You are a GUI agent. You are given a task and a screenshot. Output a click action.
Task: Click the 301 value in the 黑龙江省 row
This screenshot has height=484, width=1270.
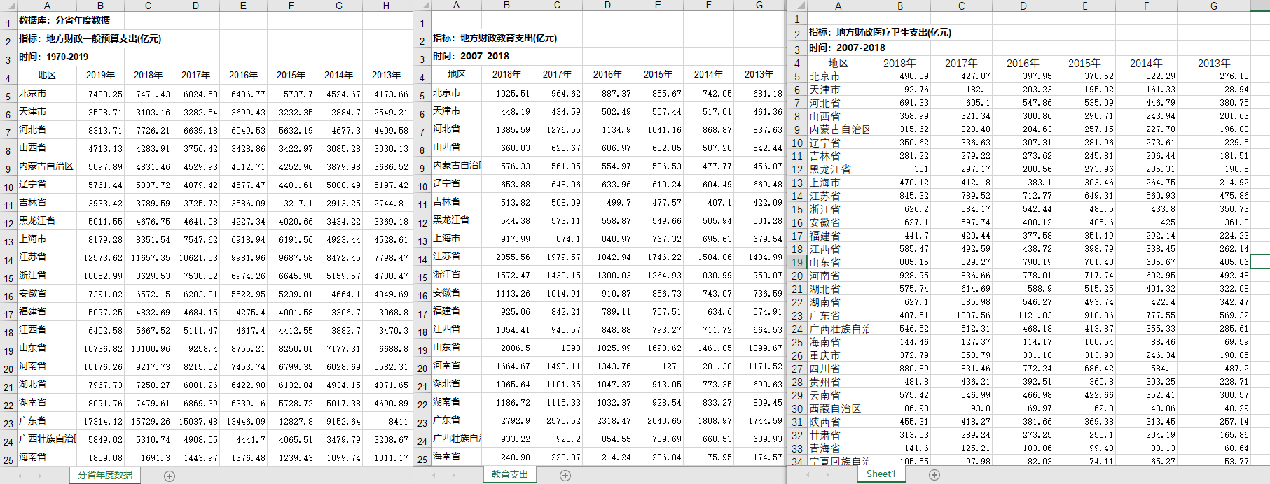[899, 169]
